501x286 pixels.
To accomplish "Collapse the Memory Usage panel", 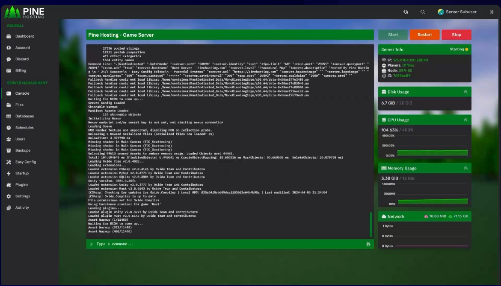I will point(465,168).
